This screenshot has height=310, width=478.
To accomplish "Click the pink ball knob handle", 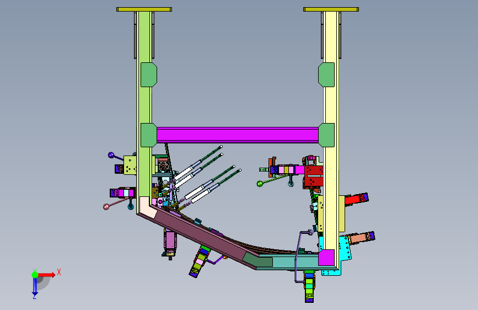I will click(x=106, y=207).
